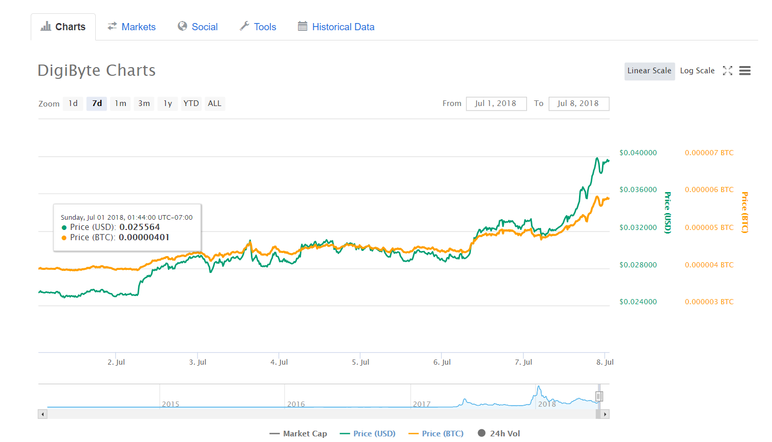Set zoom range to YTD
The width and height of the screenshot is (772, 442).
(191, 103)
